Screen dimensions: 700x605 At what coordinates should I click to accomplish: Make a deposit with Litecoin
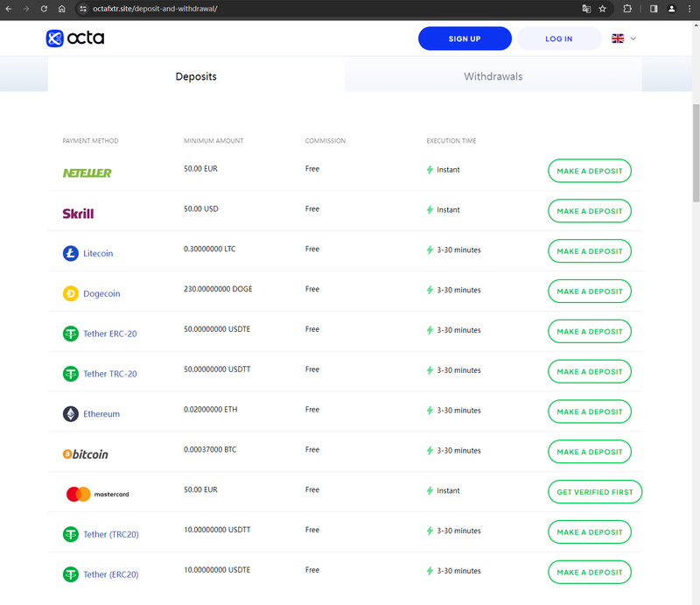(x=589, y=251)
